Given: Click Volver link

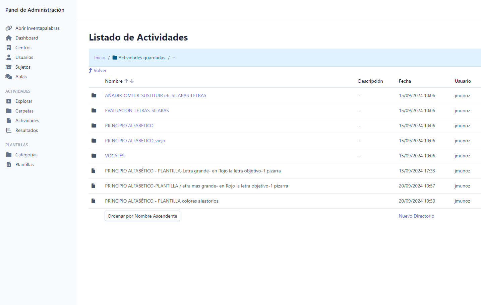Looking at the screenshot, I should [100, 70].
